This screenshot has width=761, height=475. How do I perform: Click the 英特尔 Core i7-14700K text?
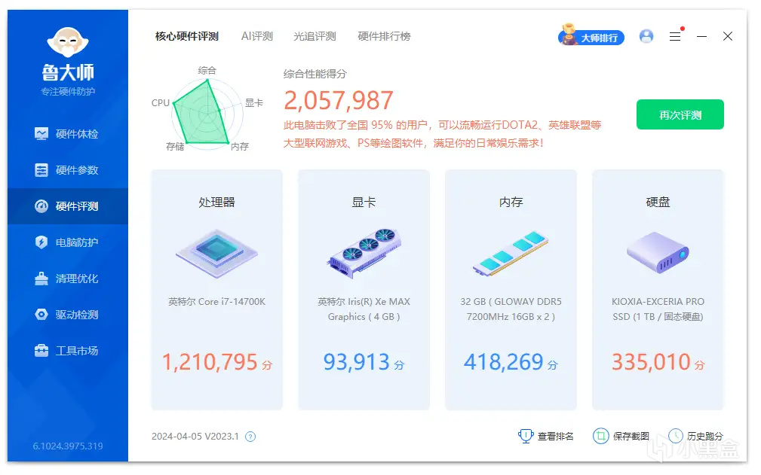[x=216, y=302]
